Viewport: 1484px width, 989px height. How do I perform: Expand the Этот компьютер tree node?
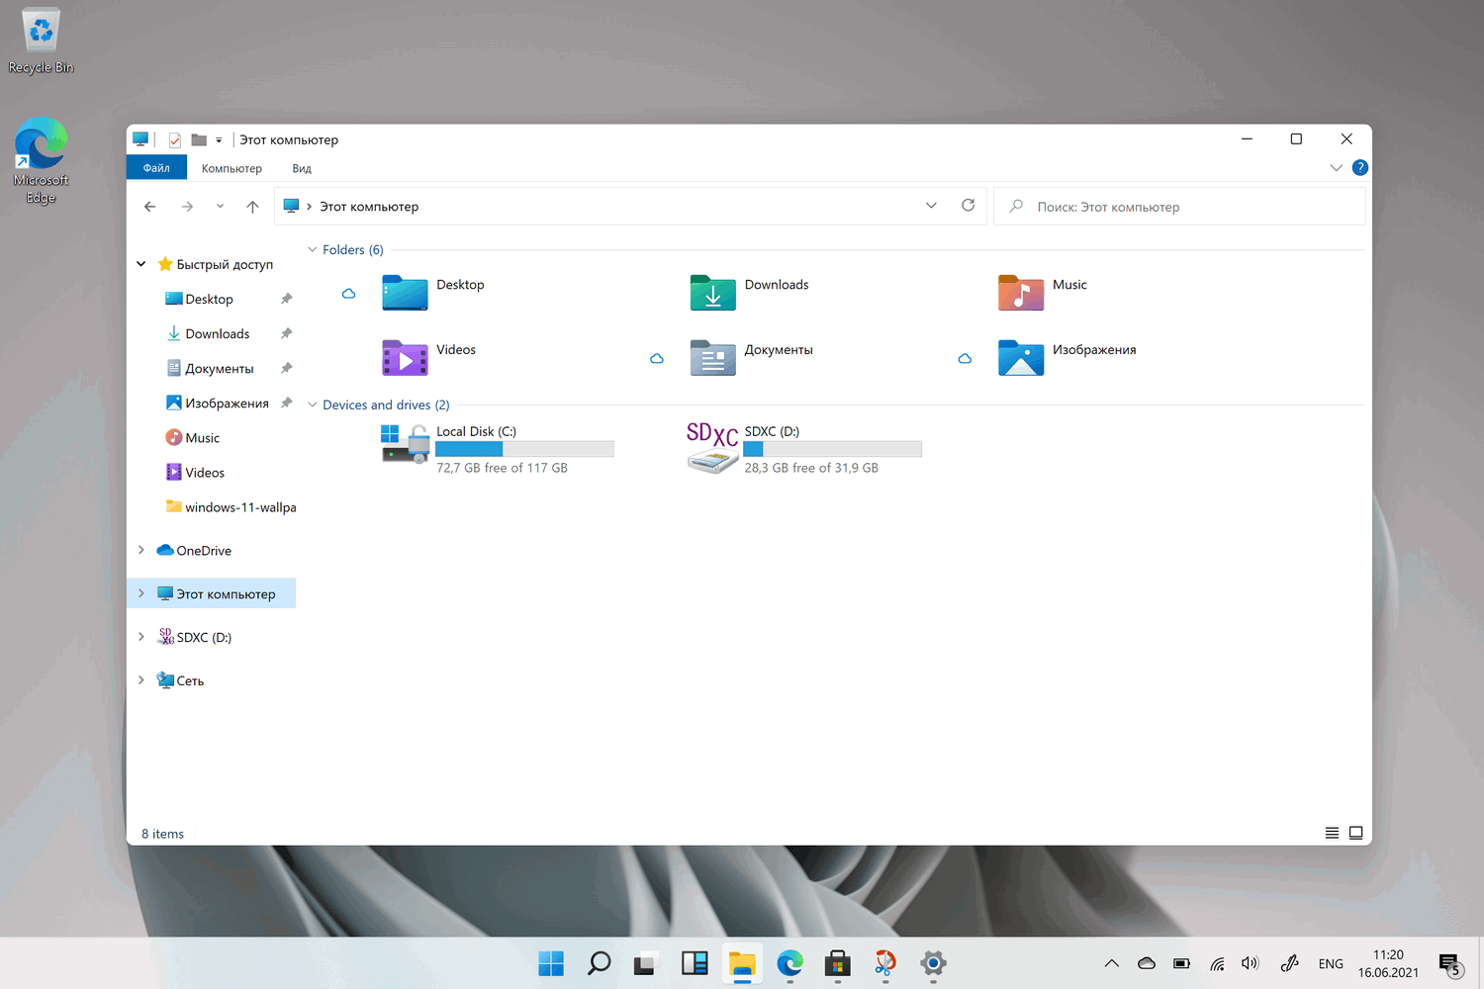click(x=140, y=593)
